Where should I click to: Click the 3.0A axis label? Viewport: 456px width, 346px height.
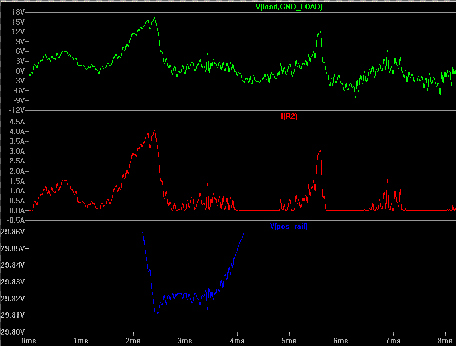pyautogui.click(x=17, y=151)
